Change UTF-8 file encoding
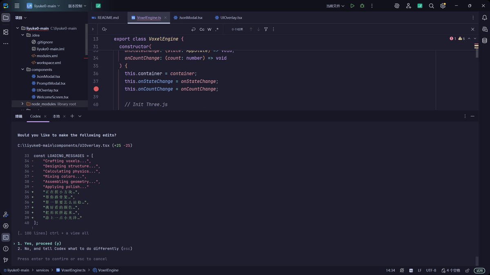This screenshot has height=275, width=490. pyautogui.click(x=431, y=270)
